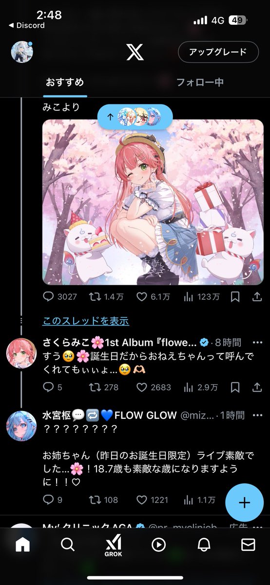
Task: Open more options on 水宮枢 tweet
Action: click(257, 415)
